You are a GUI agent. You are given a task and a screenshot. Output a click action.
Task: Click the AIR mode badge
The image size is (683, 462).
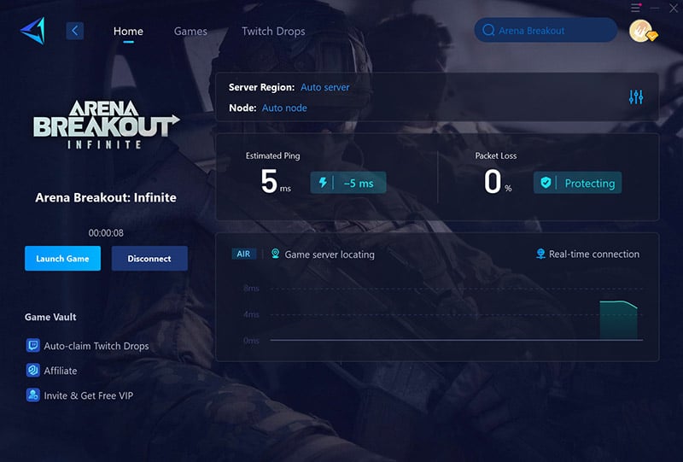click(x=243, y=254)
